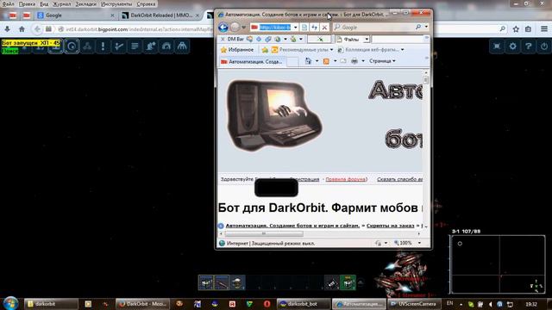Click the DM Bar globe icon
This screenshot has height=310, width=552.
coord(278,39)
